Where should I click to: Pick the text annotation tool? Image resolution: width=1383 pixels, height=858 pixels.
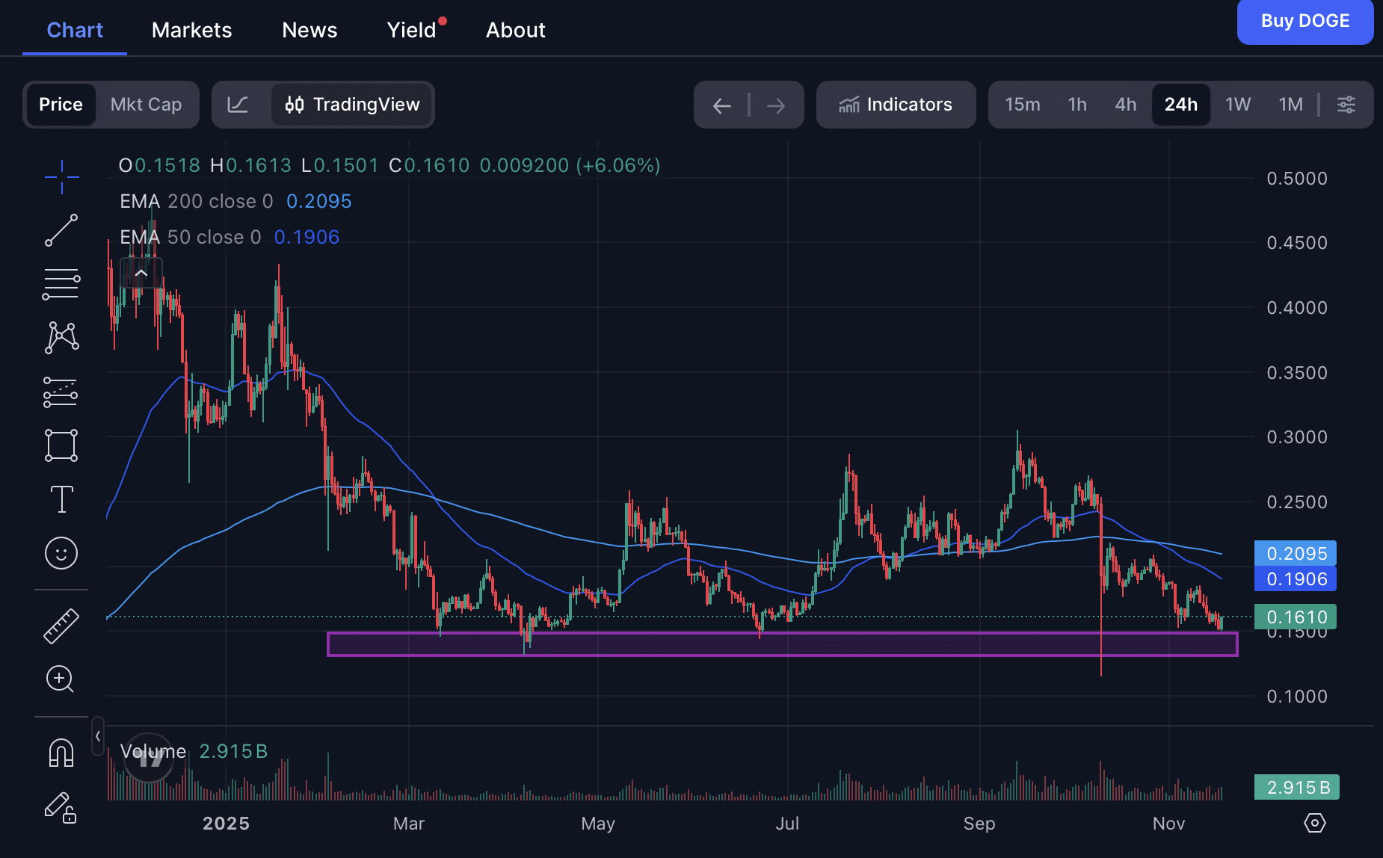point(61,499)
